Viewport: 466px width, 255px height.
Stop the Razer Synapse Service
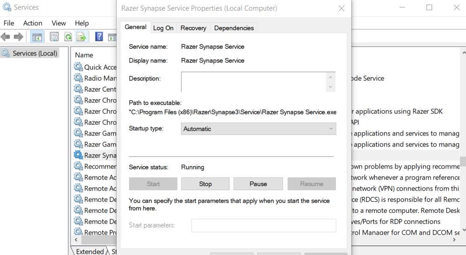(x=205, y=184)
